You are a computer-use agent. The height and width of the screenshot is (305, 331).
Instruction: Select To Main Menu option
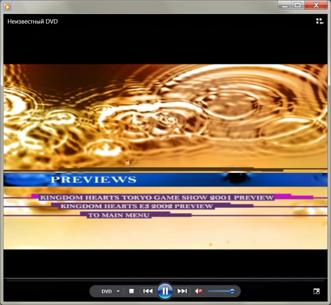coord(119,215)
